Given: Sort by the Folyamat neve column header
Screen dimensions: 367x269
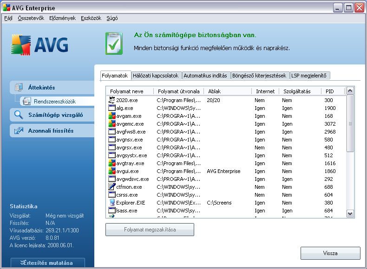Looking at the screenshot, I should [130, 91].
